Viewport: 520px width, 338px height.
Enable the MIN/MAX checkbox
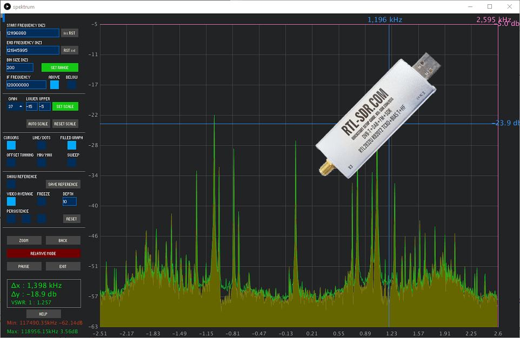[42, 163]
